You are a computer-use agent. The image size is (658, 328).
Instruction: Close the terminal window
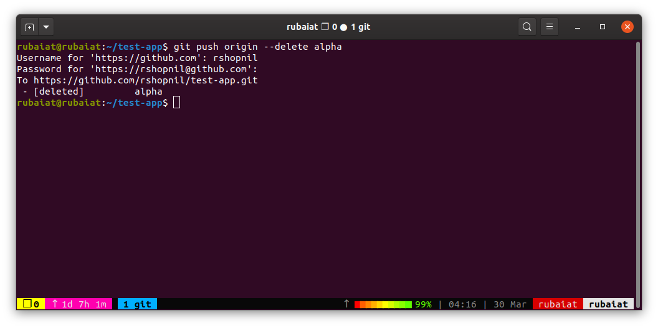(x=627, y=27)
